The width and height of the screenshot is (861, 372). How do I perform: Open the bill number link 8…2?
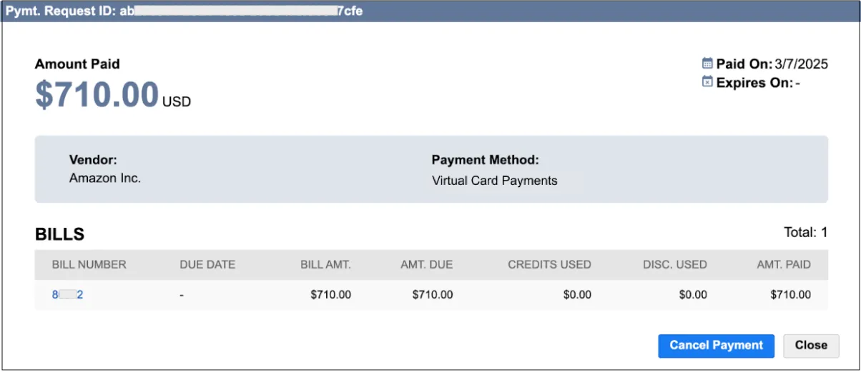click(x=68, y=294)
